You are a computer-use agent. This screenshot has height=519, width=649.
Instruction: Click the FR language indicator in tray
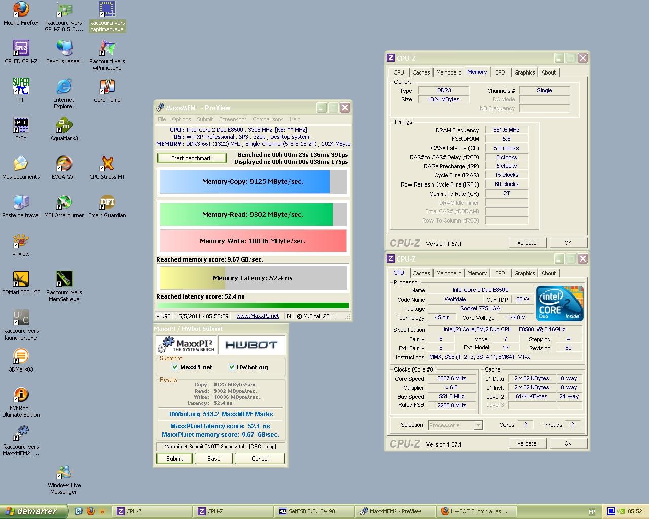coord(592,512)
